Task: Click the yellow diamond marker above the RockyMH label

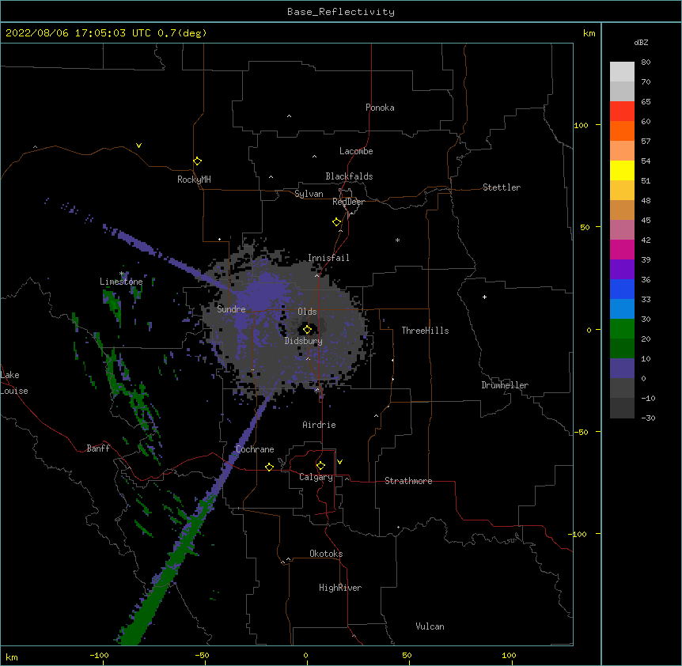Action: pyautogui.click(x=198, y=161)
